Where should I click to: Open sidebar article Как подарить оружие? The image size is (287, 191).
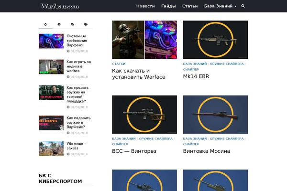pos(78,122)
